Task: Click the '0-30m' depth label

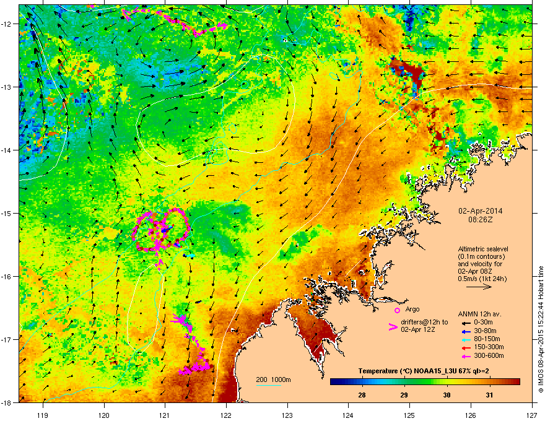Action: [483, 323]
